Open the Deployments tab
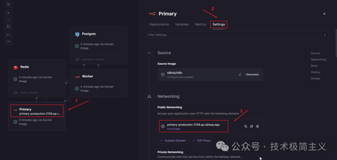 (x=159, y=24)
